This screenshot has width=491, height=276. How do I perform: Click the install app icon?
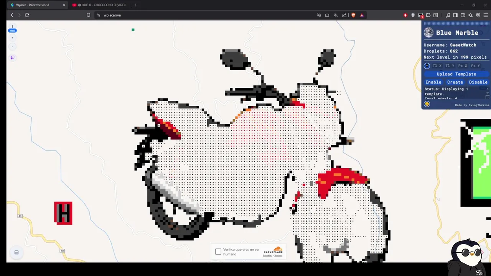327,15
